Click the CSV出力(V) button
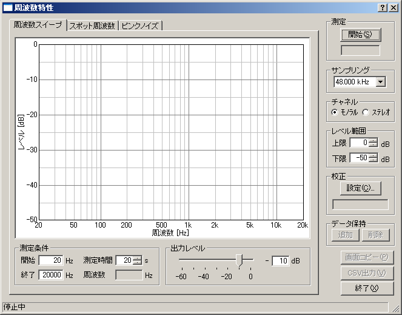The width and height of the screenshot is (402, 315). (x=367, y=273)
